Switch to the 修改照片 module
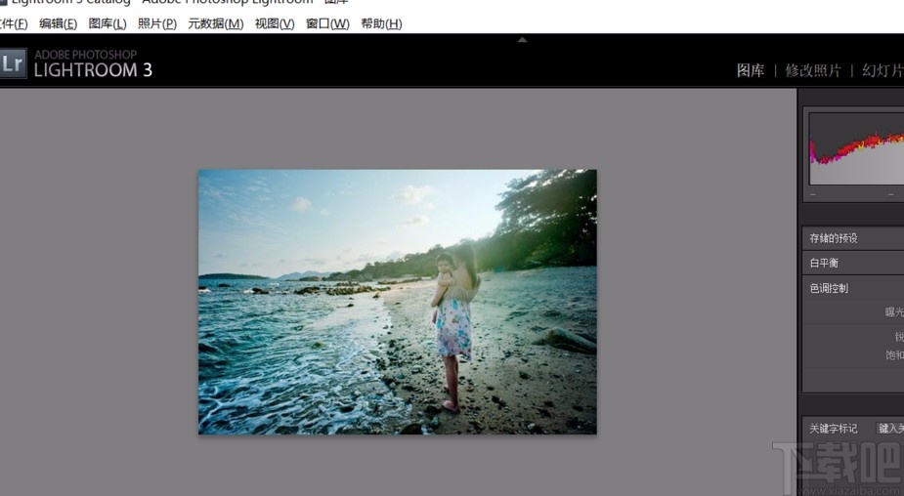 tap(813, 70)
